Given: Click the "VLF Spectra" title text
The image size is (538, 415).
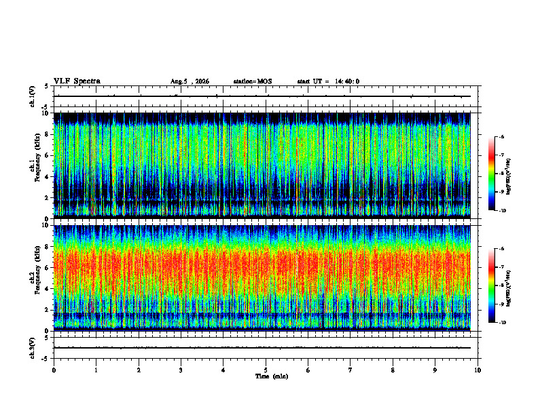Looking at the screenshot, I should 77,81.
